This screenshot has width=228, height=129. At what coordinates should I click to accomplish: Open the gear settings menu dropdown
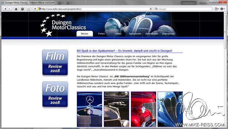tap(222, 9)
